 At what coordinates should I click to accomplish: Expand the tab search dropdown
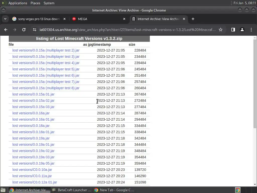[5, 19]
